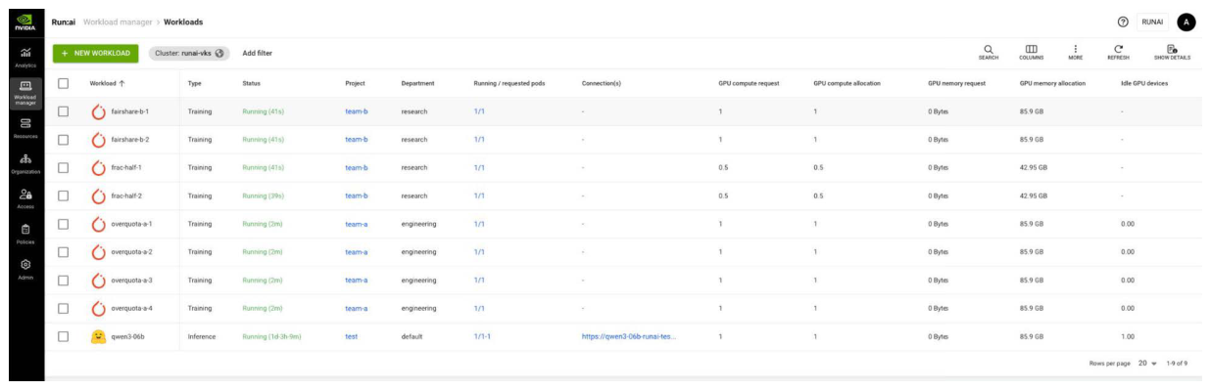Select all workloads with header checkbox
The height and width of the screenshot is (390, 1211).
tap(63, 83)
